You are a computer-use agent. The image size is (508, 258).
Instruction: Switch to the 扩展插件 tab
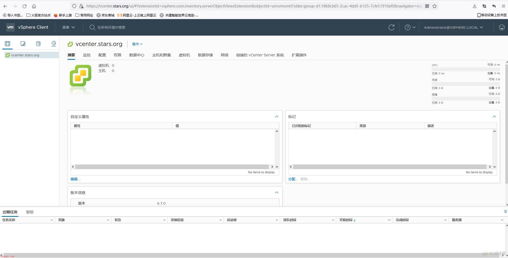[299, 55]
